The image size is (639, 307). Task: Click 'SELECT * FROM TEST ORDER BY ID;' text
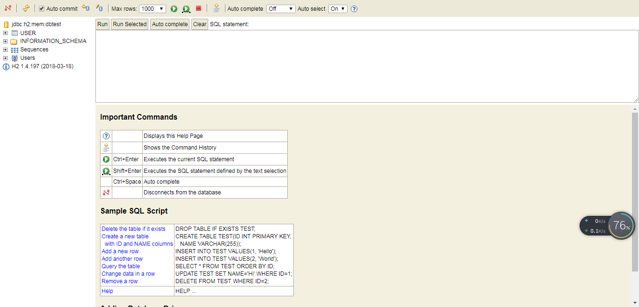(x=225, y=266)
